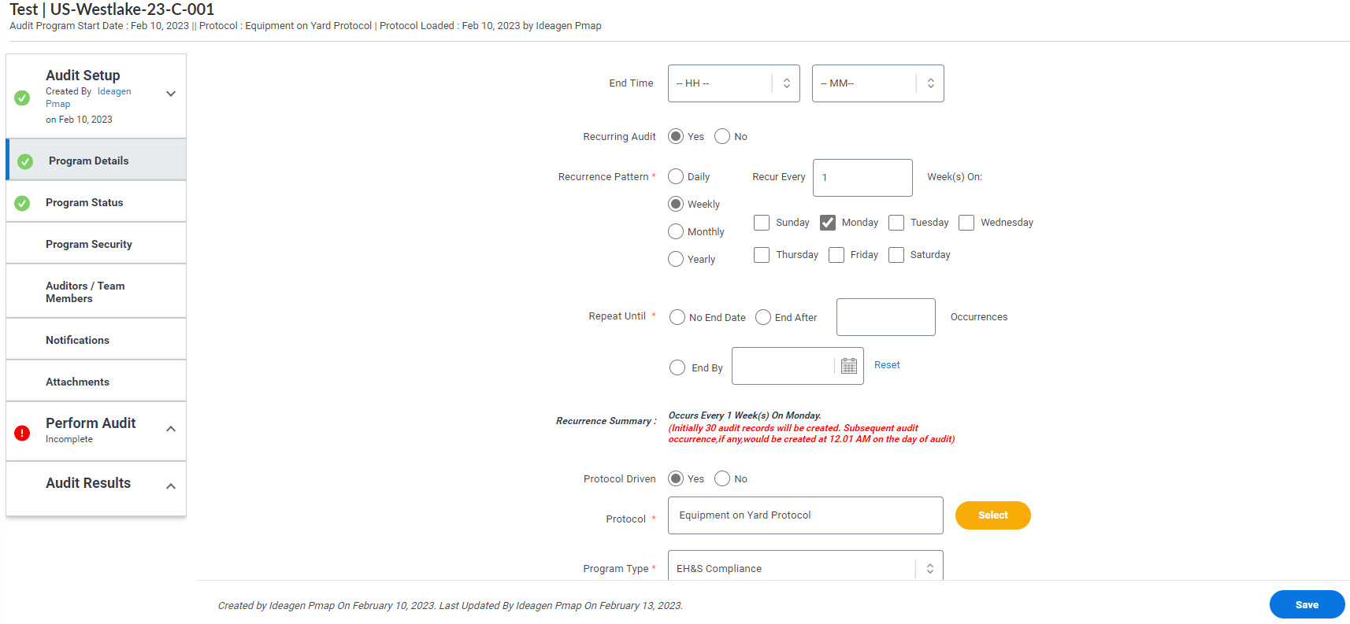Click the Reset link
1350x624 pixels.
887,365
